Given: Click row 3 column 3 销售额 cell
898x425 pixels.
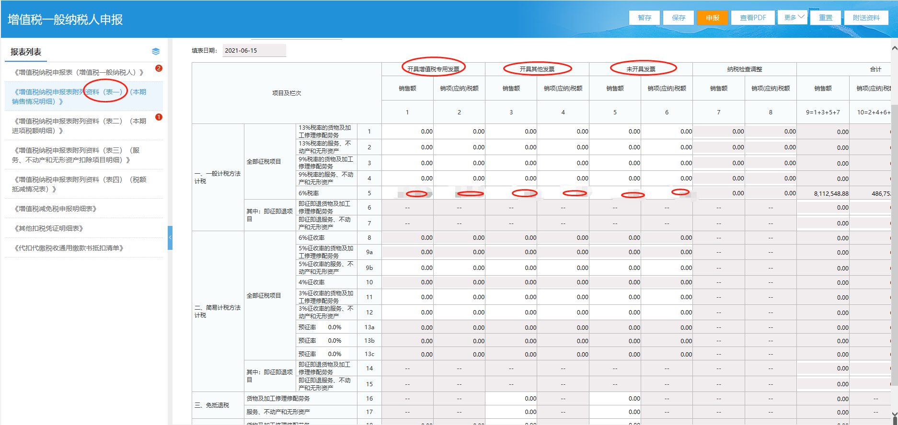Looking at the screenshot, I should tap(511, 163).
